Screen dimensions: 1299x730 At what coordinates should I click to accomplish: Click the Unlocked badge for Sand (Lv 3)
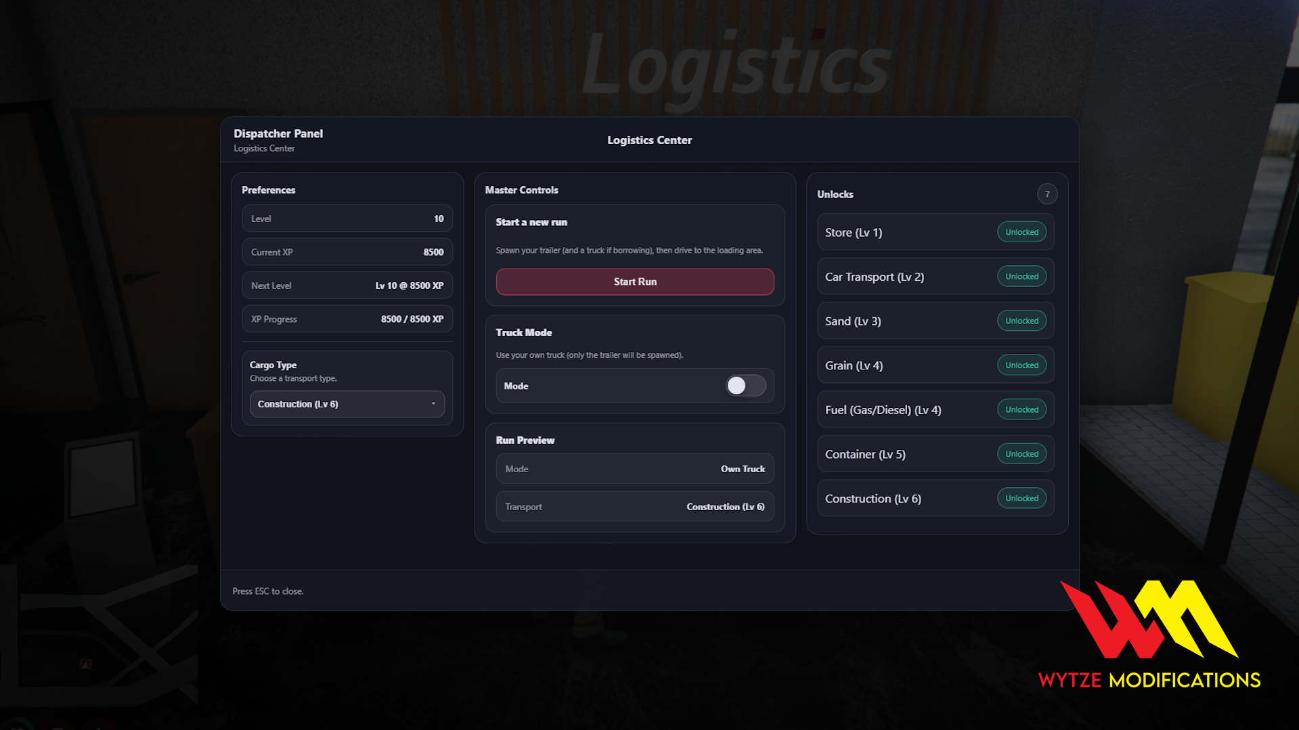1021,320
